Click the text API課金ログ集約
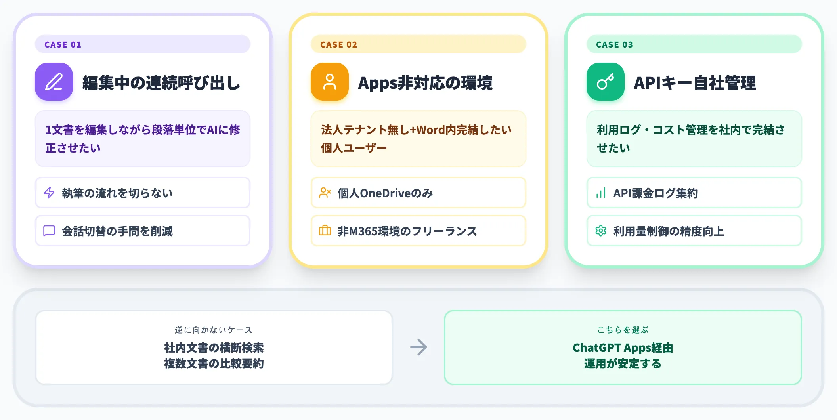This screenshot has width=837, height=420. 656,193
